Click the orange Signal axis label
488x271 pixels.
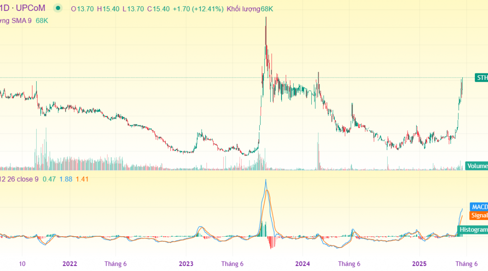pos(479,216)
